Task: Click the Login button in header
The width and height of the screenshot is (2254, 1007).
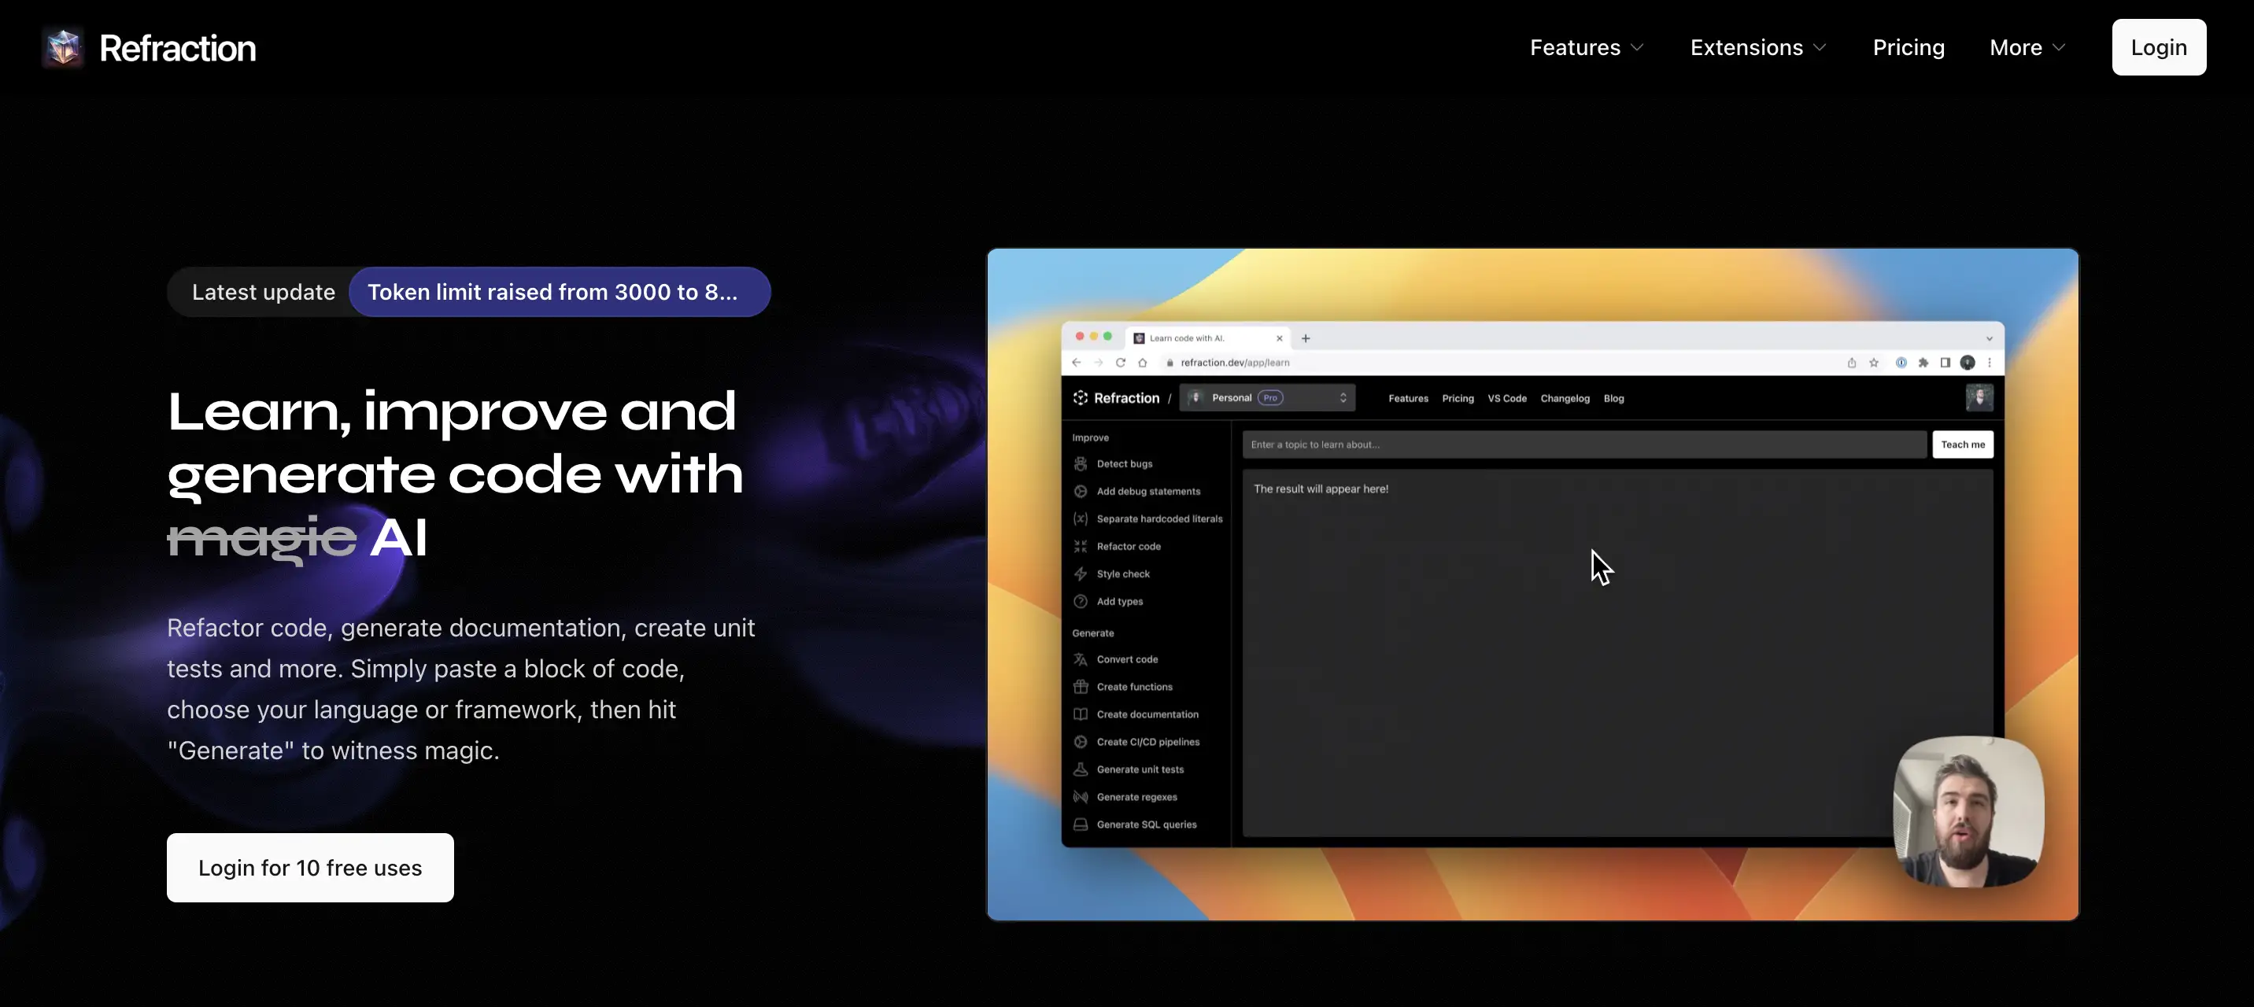Action: tap(2159, 47)
